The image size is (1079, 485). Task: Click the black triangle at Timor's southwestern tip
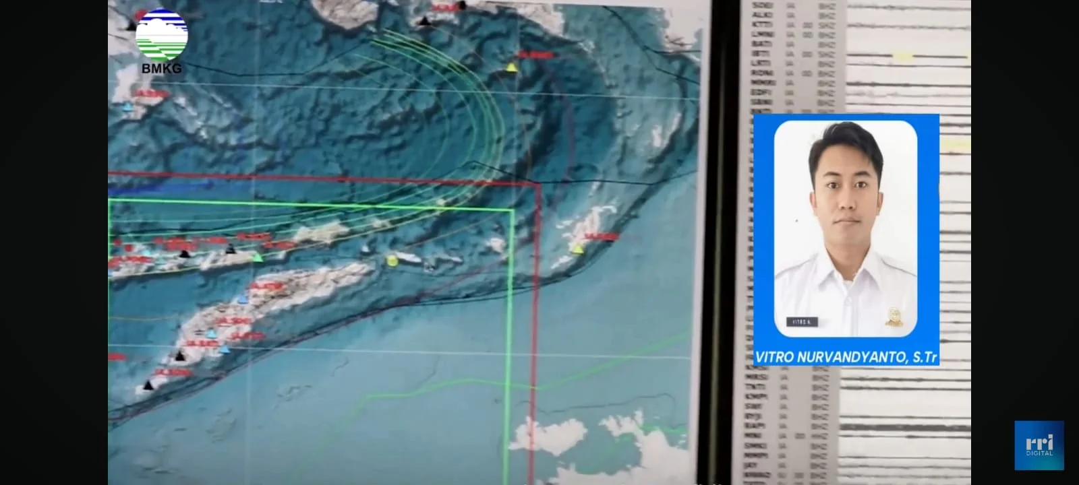148,386
